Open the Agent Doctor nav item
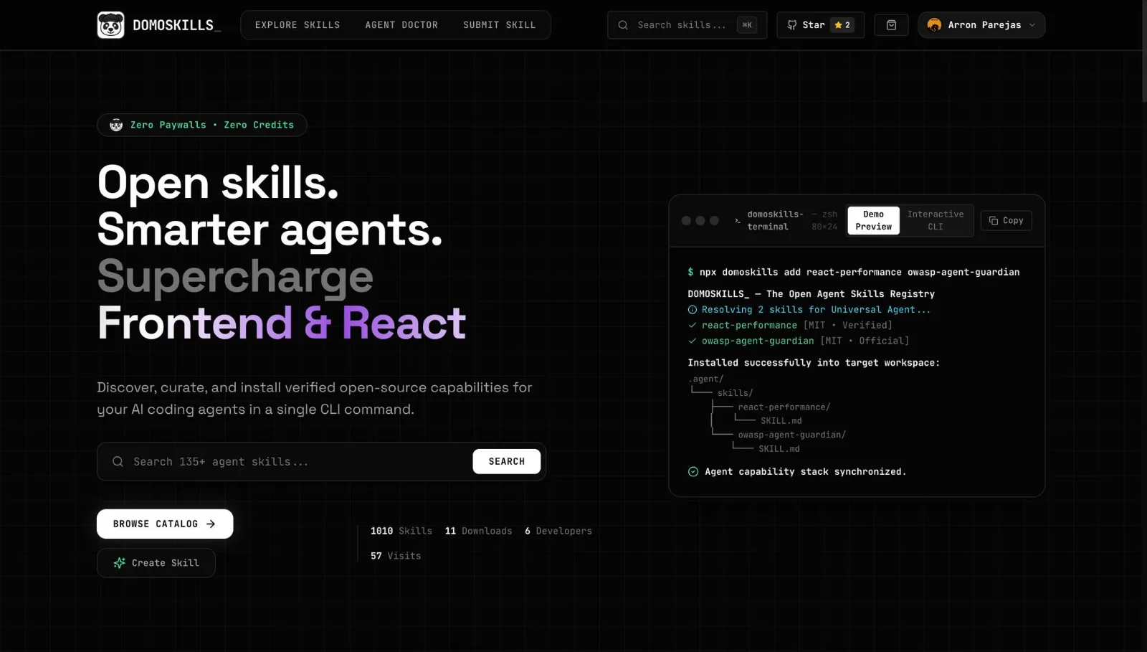1147x652 pixels. (x=401, y=25)
